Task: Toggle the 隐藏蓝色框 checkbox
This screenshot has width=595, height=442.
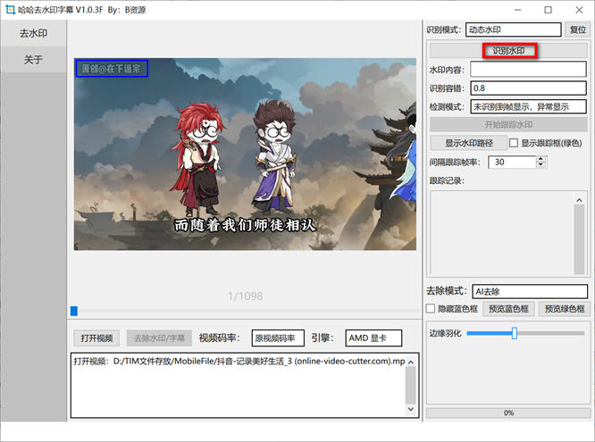Action: click(432, 309)
